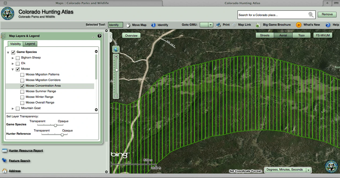Open the Help question mark icon
The width and height of the screenshot is (340, 178).
pos(328,25)
